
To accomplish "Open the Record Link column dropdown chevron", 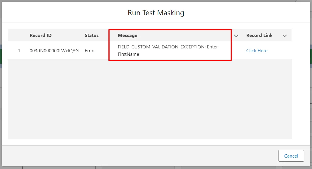I will 284,35.
